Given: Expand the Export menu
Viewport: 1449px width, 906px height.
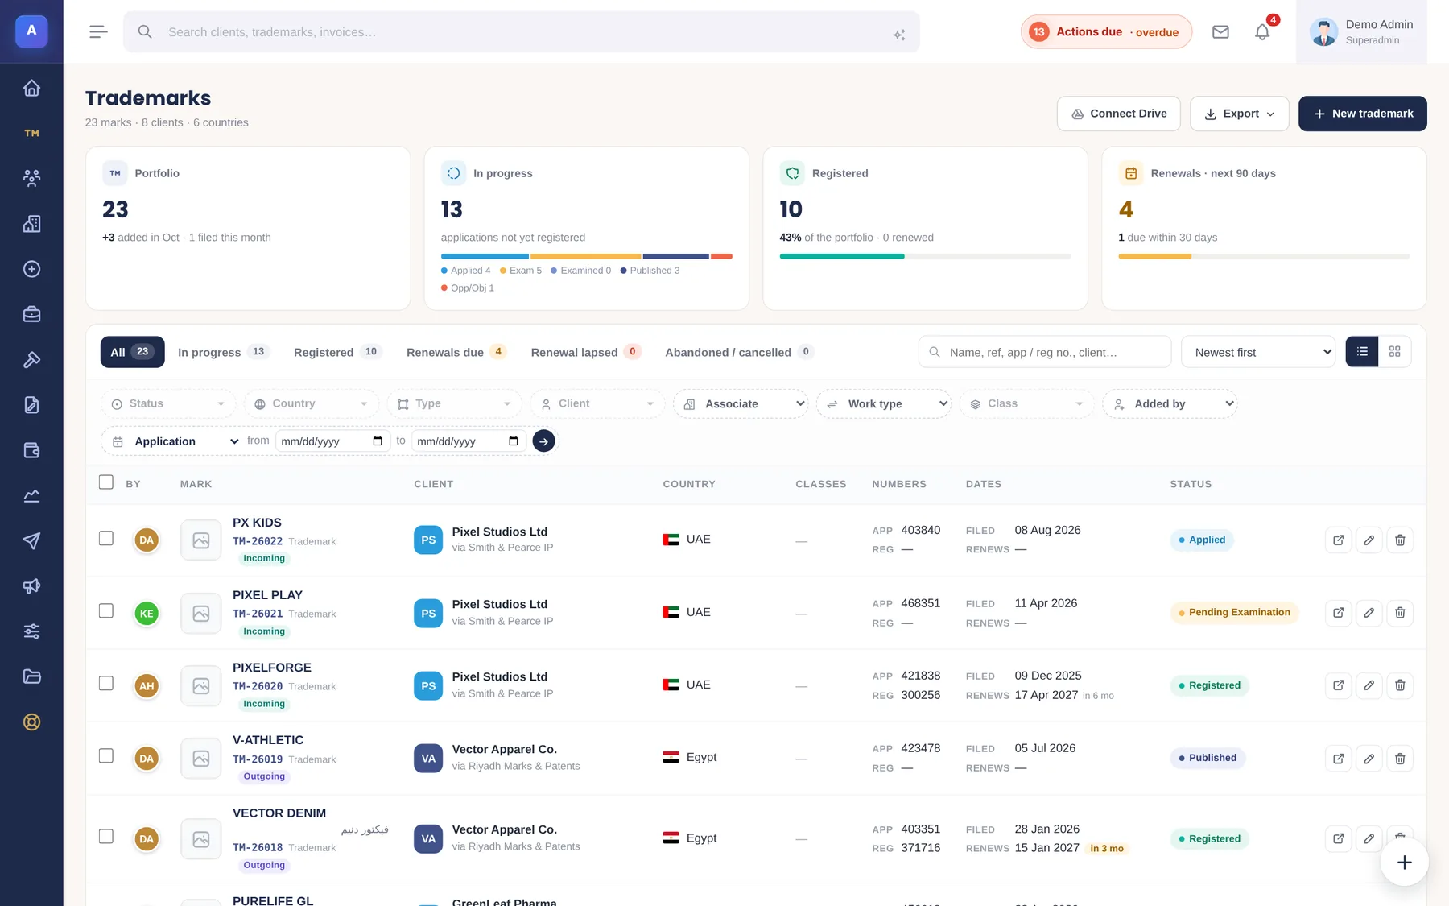Looking at the screenshot, I should click(1239, 114).
